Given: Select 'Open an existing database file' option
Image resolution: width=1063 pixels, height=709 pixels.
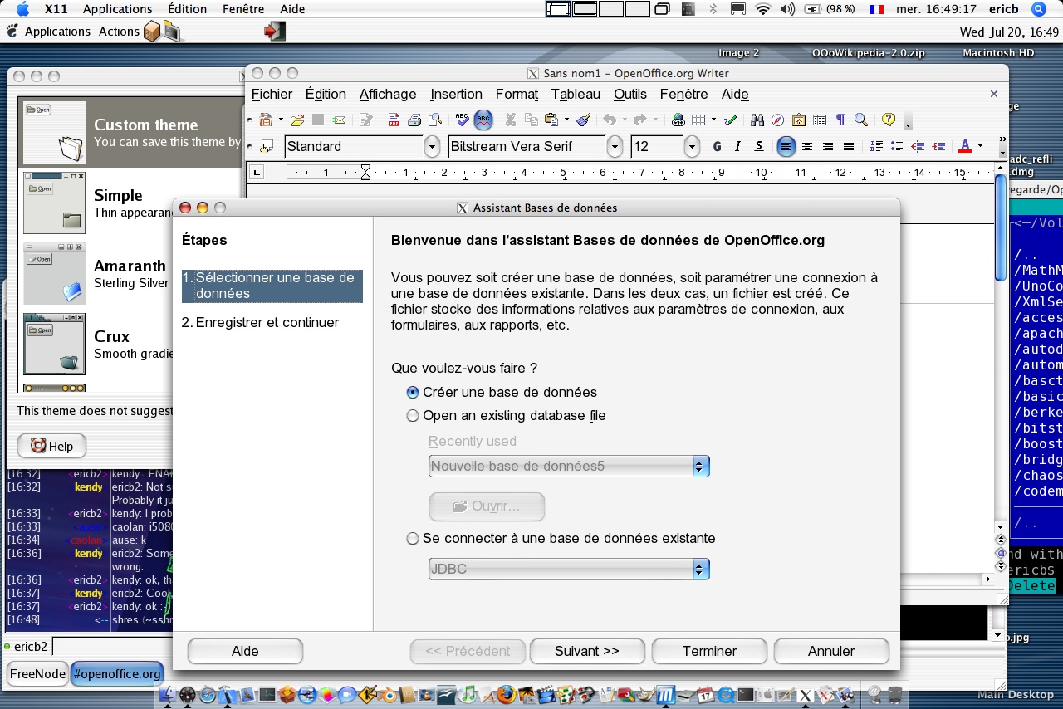Looking at the screenshot, I should click(x=413, y=416).
